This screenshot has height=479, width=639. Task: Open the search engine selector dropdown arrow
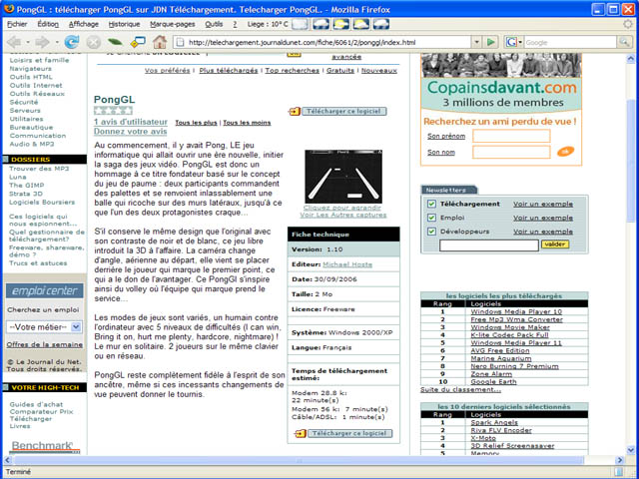coord(520,42)
